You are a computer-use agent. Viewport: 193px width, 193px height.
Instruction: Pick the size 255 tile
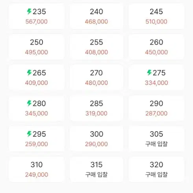96,47
